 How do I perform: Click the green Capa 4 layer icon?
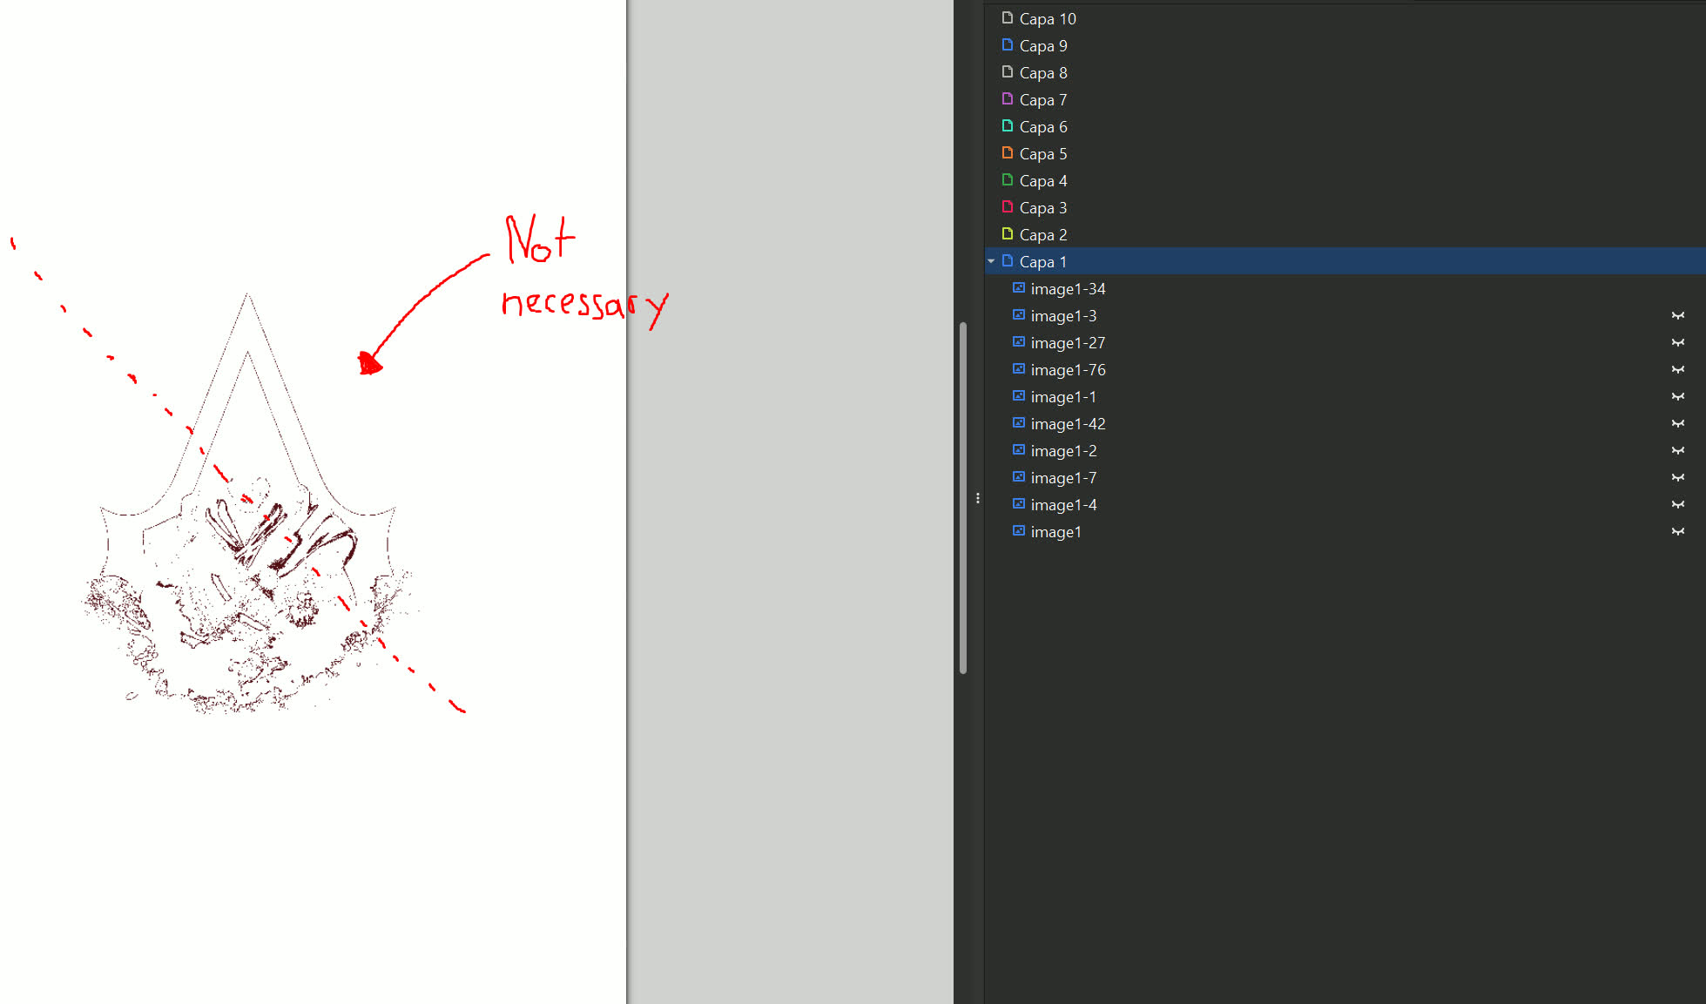[1008, 179]
